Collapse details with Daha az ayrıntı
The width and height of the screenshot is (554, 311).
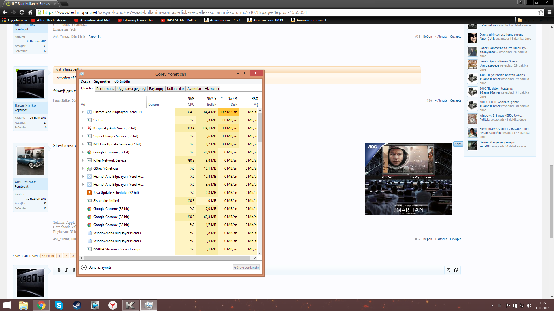tap(96, 268)
